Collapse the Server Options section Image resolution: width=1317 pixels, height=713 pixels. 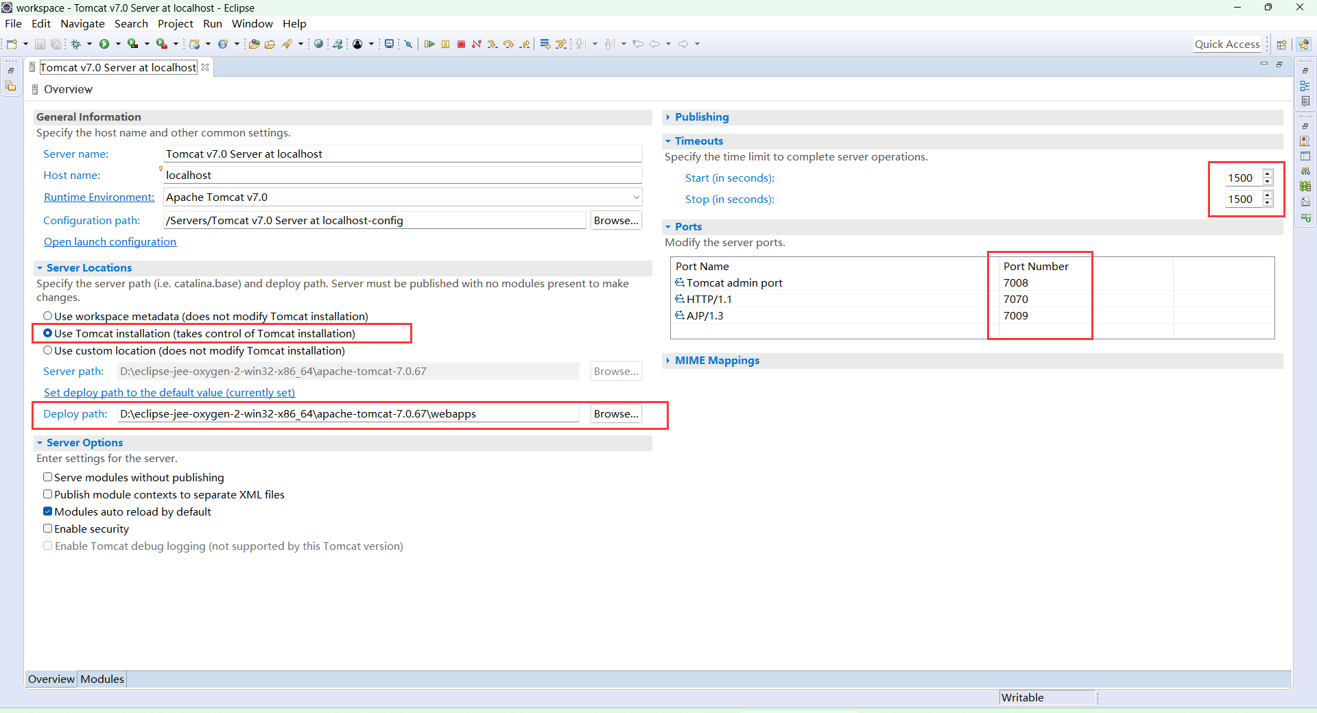coord(40,443)
